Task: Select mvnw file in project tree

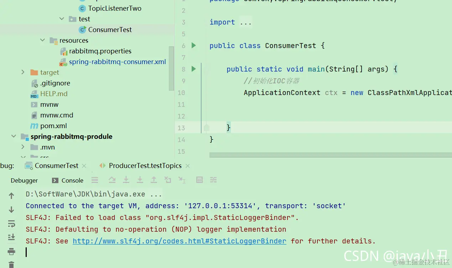Action: (x=49, y=104)
